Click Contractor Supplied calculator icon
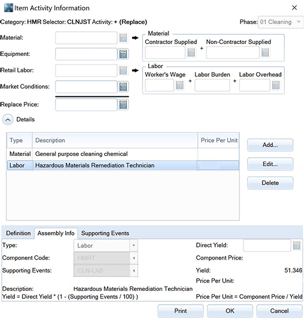This screenshot has width=304, height=322. click(x=191, y=53)
